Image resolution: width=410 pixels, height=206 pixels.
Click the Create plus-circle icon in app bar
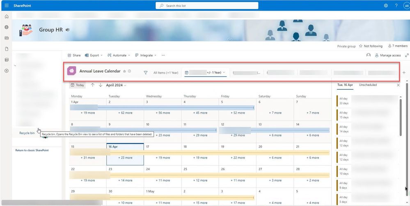pyautogui.click(x=7, y=71)
